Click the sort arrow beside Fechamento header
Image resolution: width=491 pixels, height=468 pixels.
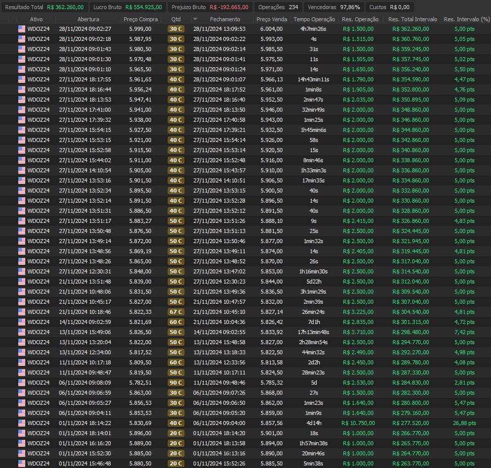[195, 19]
